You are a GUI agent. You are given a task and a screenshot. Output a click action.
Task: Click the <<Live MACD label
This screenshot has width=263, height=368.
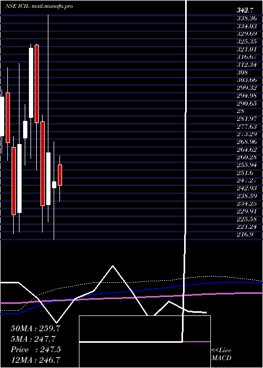[x=221, y=354]
